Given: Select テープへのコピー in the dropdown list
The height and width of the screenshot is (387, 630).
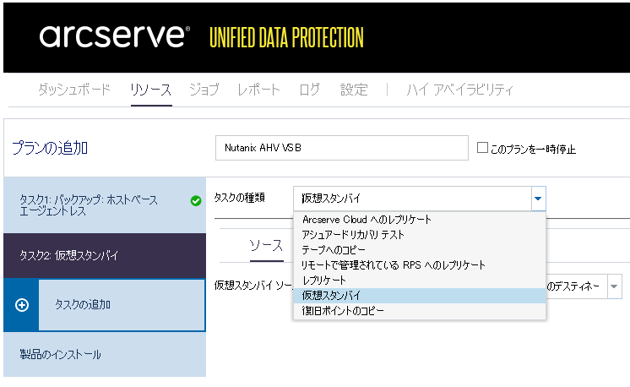Looking at the screenshot, I should pyautogui.click(x=420, y=250).
